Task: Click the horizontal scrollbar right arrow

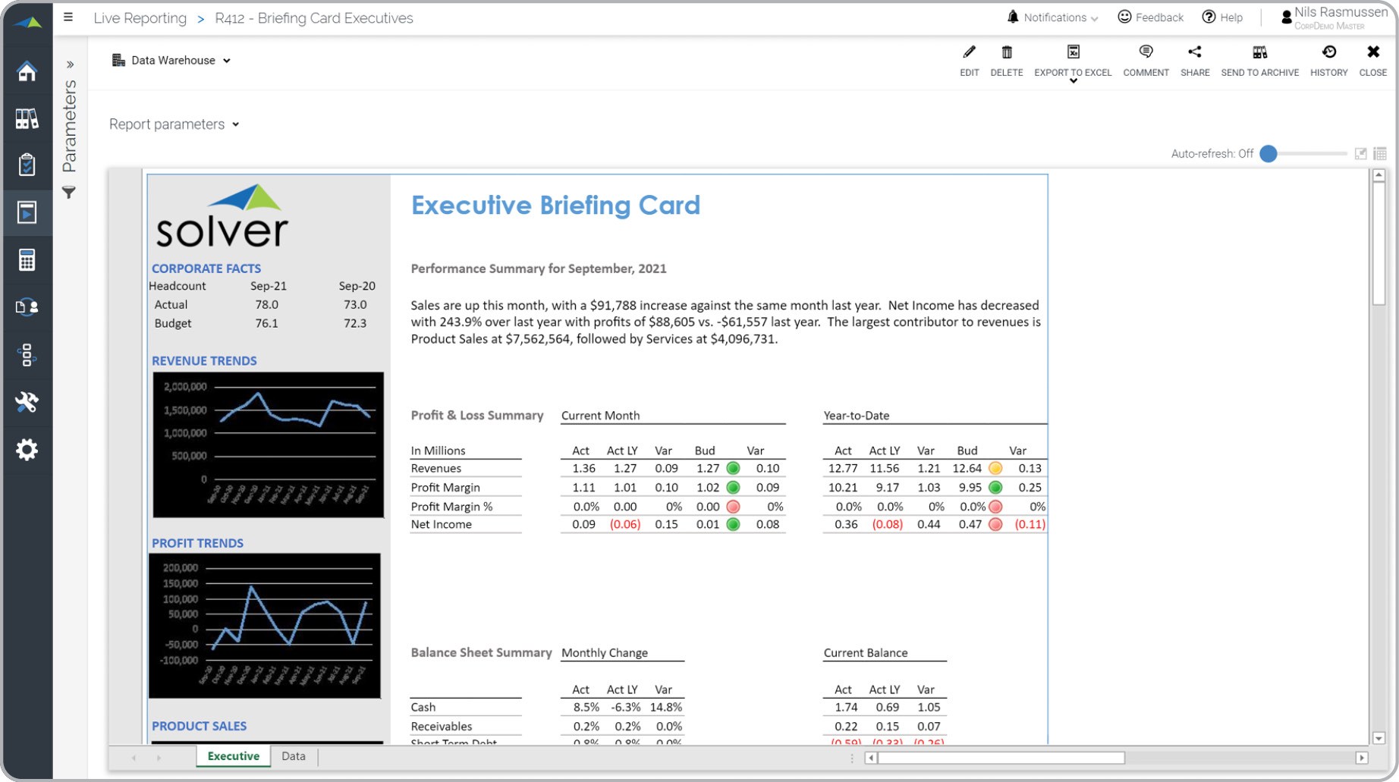Action: pyautogui.click(x=1361, y=758)
